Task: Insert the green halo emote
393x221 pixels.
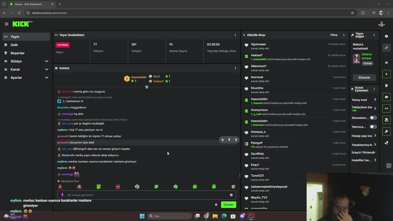Action: (x=99, y=186)
